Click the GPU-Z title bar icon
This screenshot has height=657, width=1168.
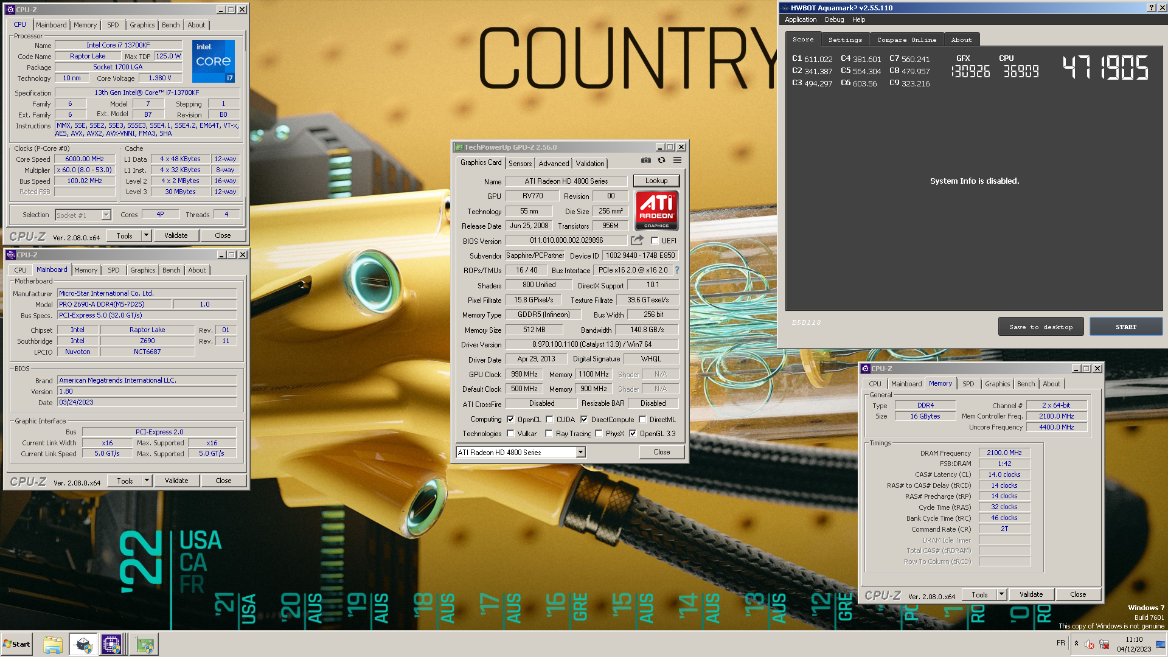(459, 147)
